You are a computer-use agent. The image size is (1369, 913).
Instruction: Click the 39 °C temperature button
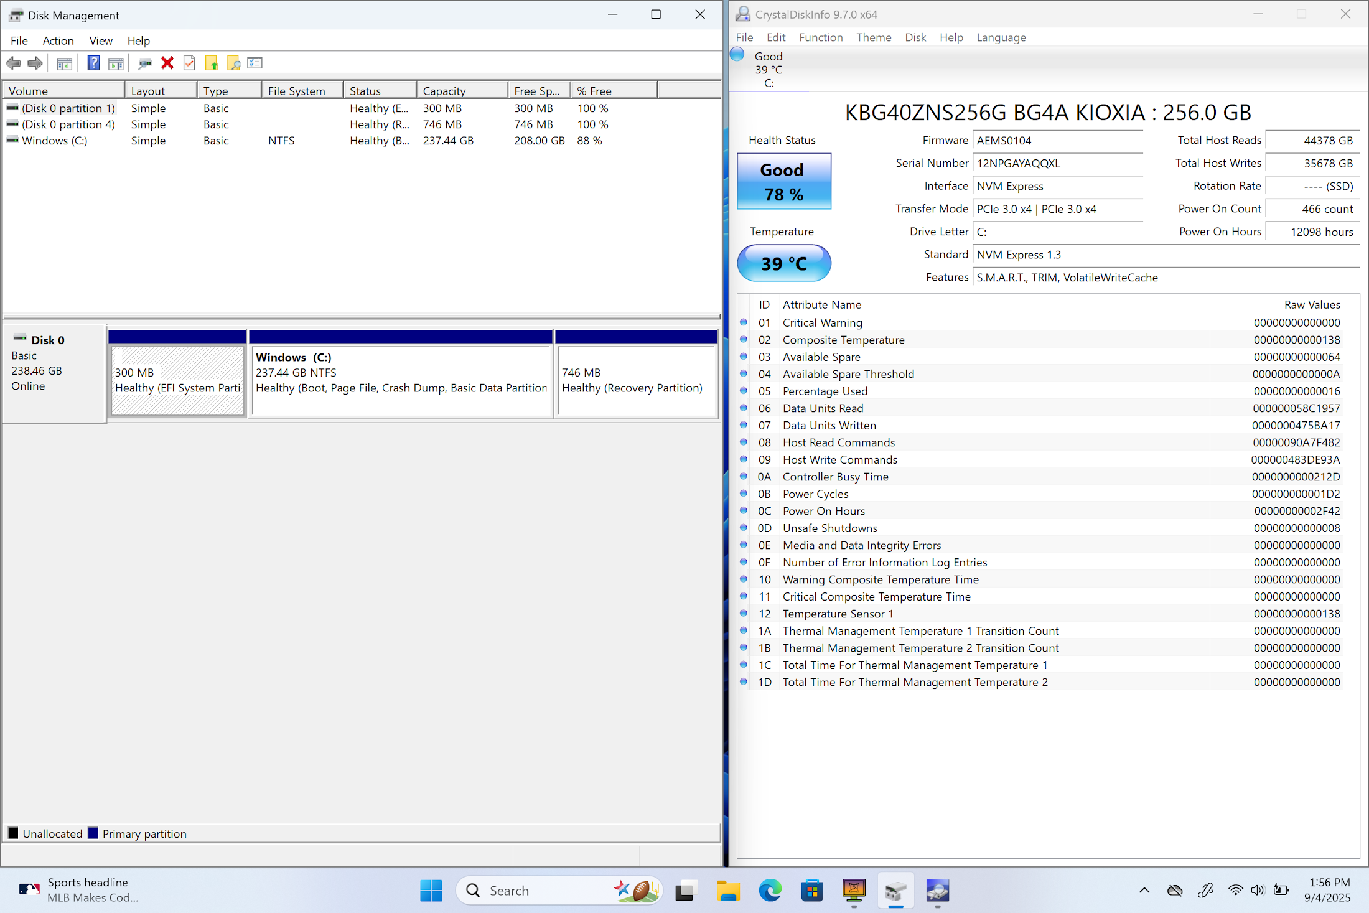tap(784, 263)
